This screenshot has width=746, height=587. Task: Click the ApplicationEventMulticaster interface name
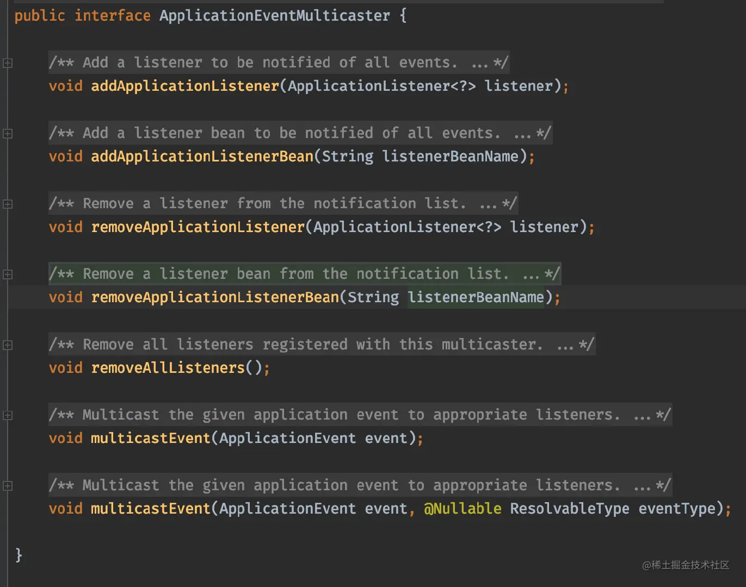(x=275, y=16)
